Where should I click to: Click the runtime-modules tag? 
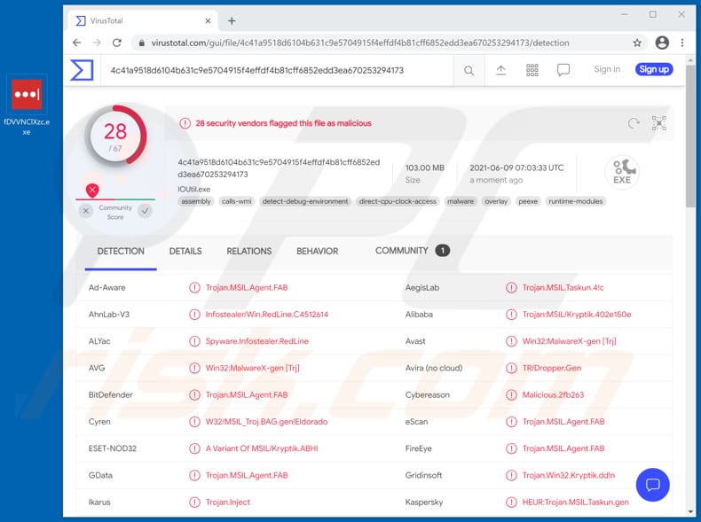coord(575,201)
